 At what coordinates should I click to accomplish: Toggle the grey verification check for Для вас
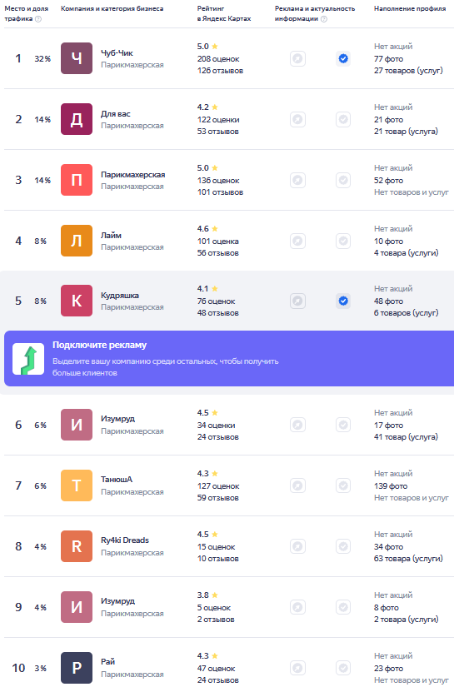(343, 119)
